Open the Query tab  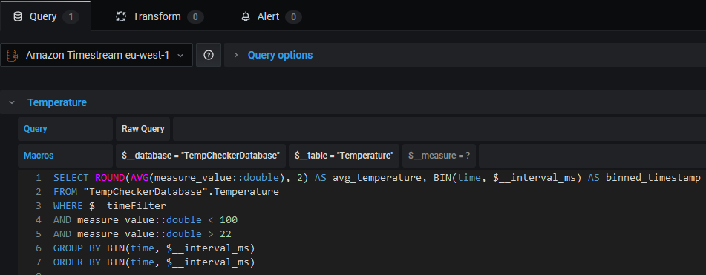tap(45, 16)
